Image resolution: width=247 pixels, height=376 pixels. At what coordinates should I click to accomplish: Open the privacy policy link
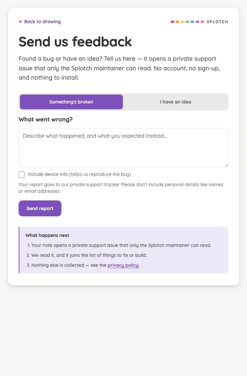(x=123, y=265)
